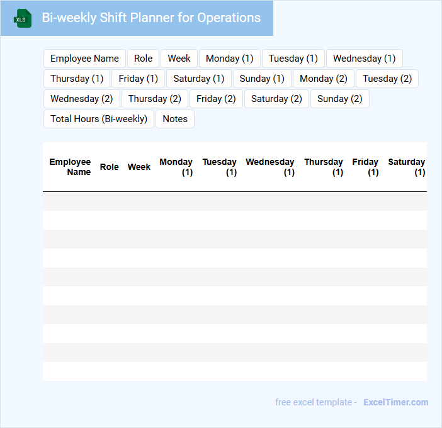Click the Wednesday (1) table column header
The width and height of the screenshot is (442, 428).
270,167
